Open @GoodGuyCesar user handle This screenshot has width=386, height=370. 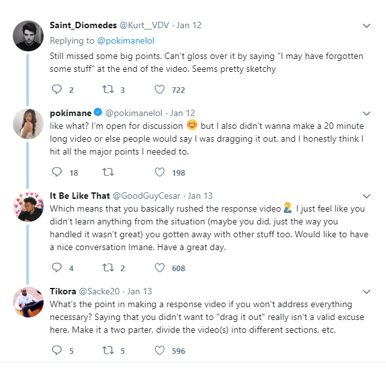coord(147,195)
